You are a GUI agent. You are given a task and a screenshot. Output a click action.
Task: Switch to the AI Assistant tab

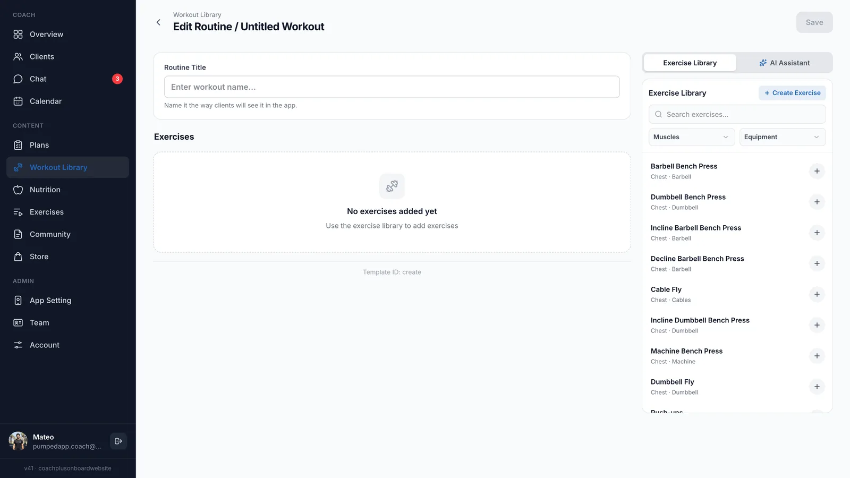[784, 63]
